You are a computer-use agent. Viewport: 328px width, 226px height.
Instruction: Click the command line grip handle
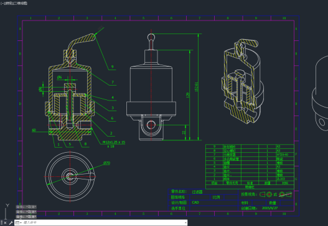click(1, 223)
